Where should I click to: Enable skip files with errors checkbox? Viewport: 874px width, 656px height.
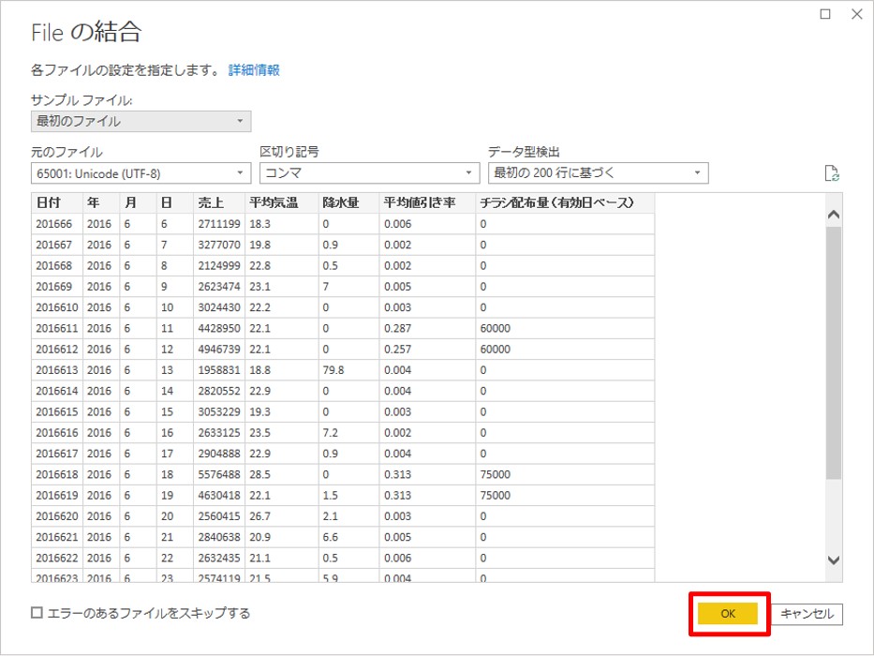coord(37,613)
